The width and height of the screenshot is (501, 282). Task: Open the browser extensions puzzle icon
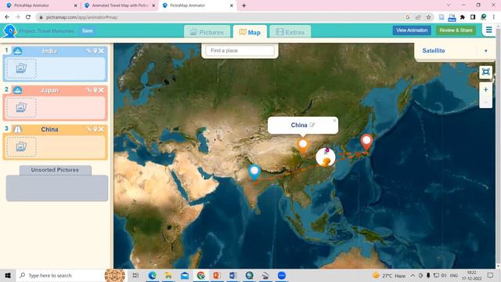tap(463, 17)
